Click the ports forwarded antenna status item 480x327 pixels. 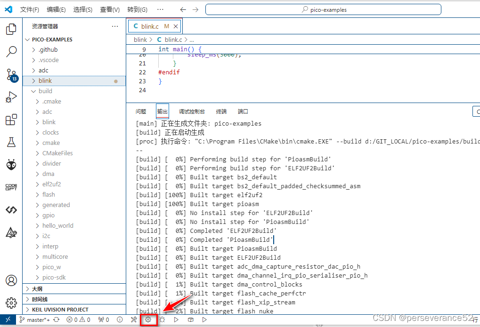104,319
